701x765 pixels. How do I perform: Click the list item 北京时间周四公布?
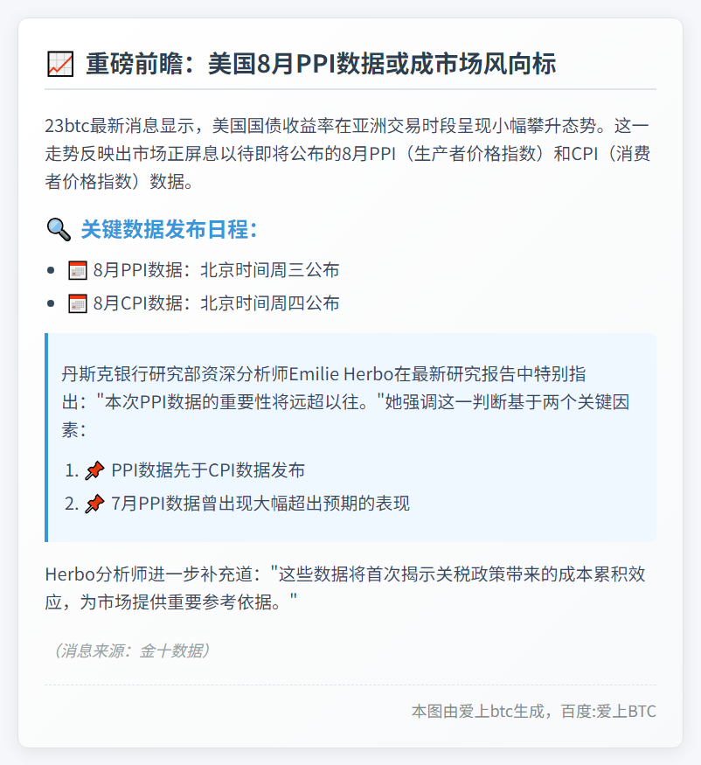tap(270, 303)
